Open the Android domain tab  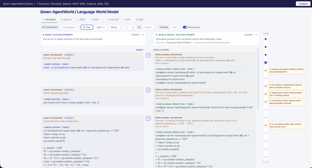113,20
